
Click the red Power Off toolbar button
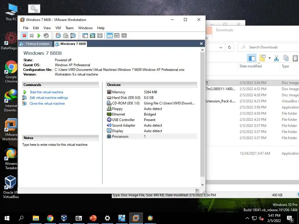[x=24, y=35]
